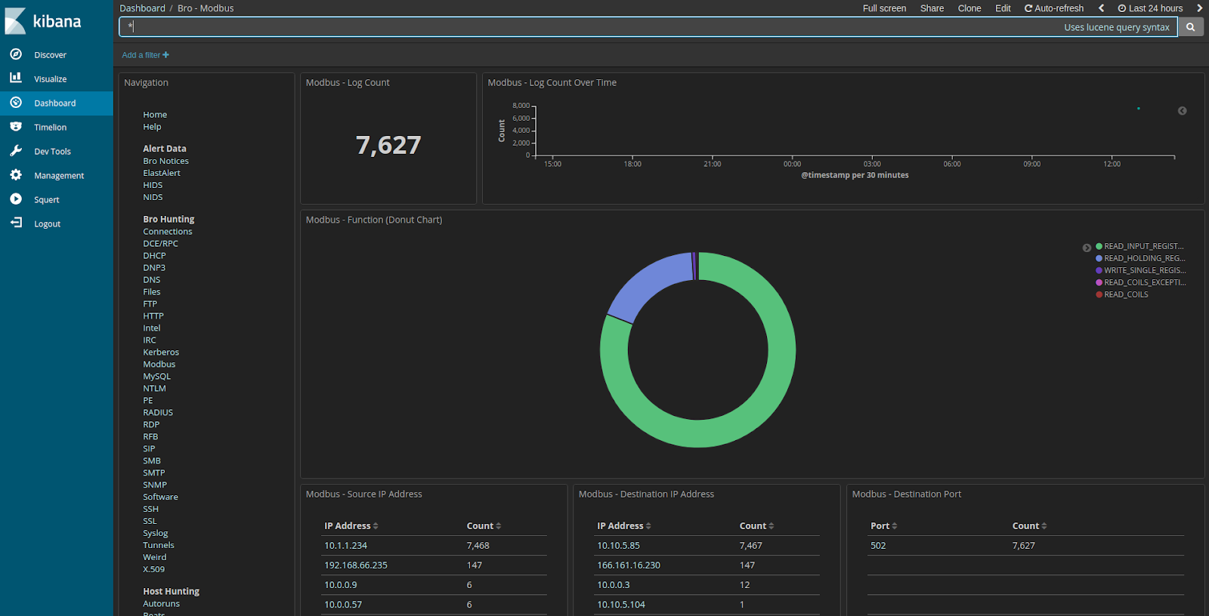Step time range backward with left chevron
1209x616 pixels.
pyautogui.click(x=1101, y=8)
